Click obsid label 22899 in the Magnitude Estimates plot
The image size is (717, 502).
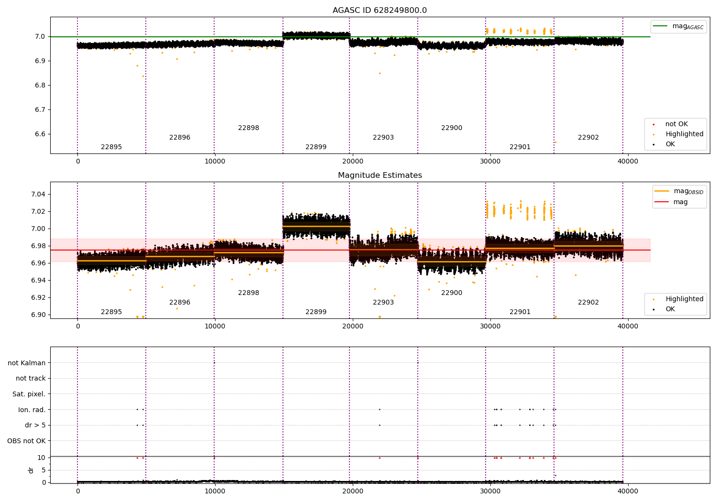point(316,312)
